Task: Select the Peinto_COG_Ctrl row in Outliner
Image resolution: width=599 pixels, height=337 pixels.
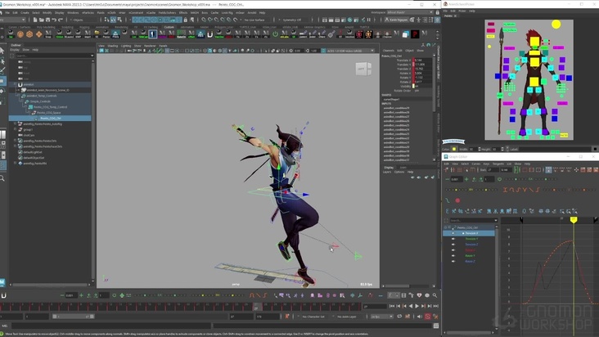Action: 50,119
